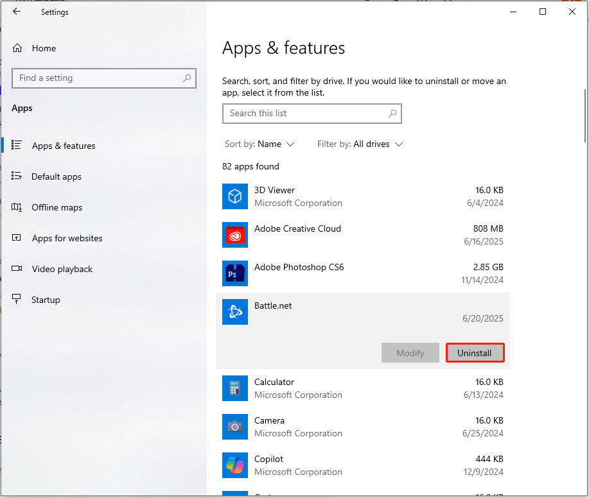Image resolution: width=589 pixels, height=498 pixels.
Task: Select the Copilot app icon
Action: coord(234,465)
